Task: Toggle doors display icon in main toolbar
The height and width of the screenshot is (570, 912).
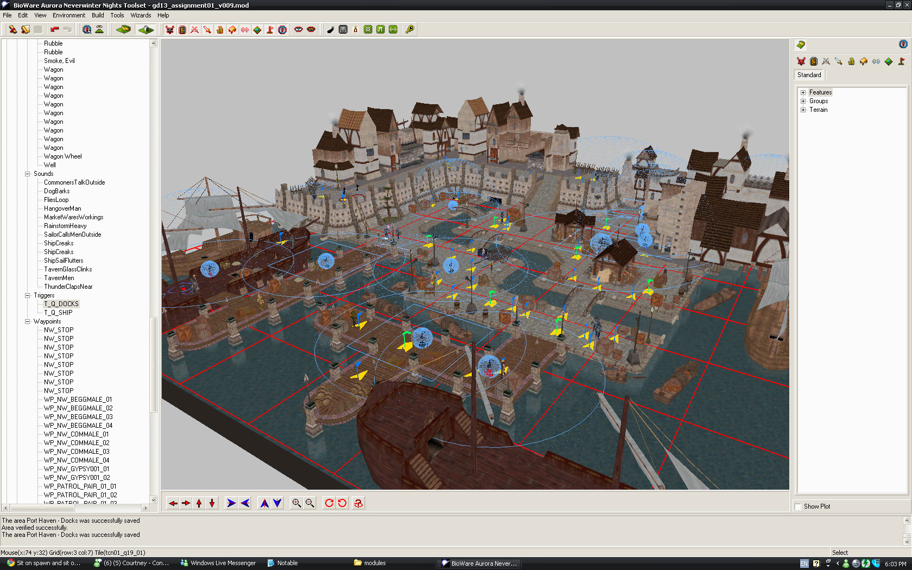Action: [x=182, y=29]
